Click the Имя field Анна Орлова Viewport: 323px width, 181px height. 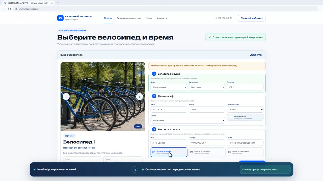(x=169, y=143)
